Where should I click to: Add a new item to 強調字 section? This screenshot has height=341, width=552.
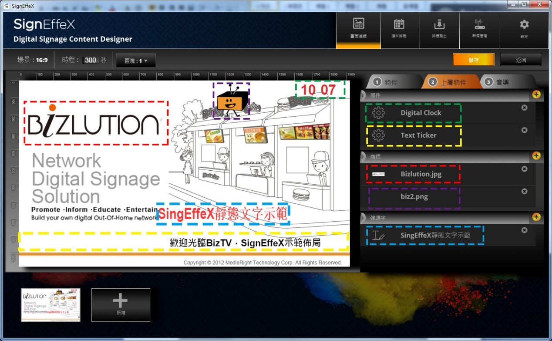click(x=536, y=217)
